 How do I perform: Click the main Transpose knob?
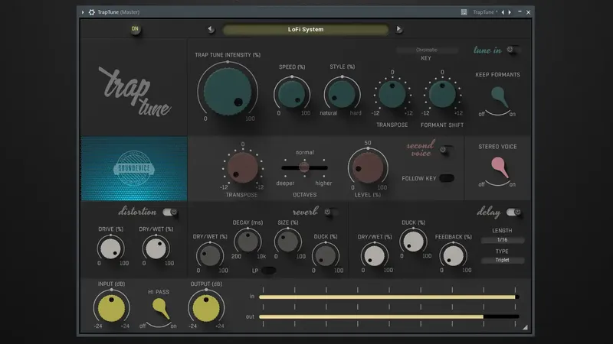click(392, 94)
